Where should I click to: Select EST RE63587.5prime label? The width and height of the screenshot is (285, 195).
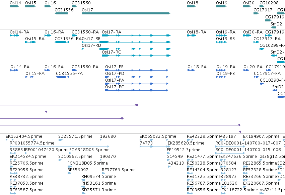(x=26, y=190)
